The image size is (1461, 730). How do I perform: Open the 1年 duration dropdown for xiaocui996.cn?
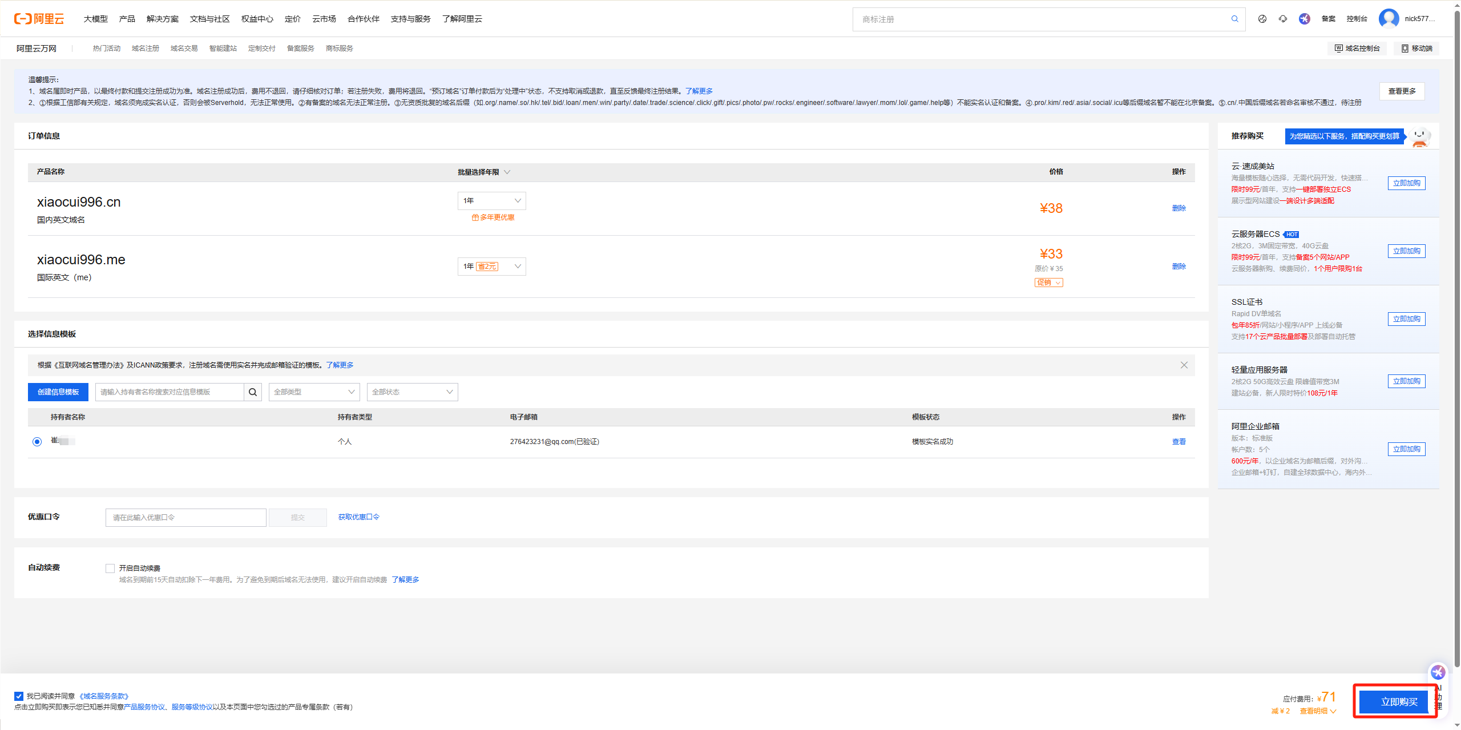click(x=491, y=200)
